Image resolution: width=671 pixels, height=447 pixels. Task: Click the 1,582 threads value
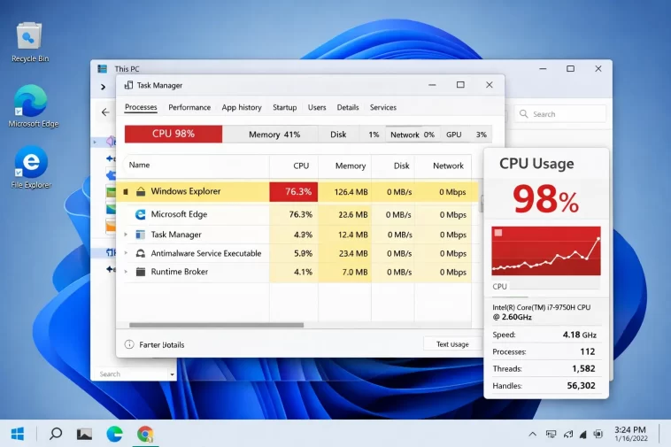click(x=583, y=368)
